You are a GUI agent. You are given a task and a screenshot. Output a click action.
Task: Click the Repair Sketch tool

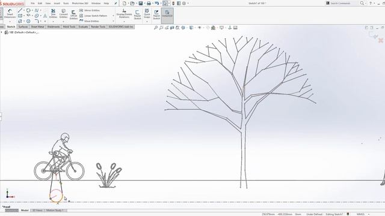pyautogui.click(x=138, y=14)
